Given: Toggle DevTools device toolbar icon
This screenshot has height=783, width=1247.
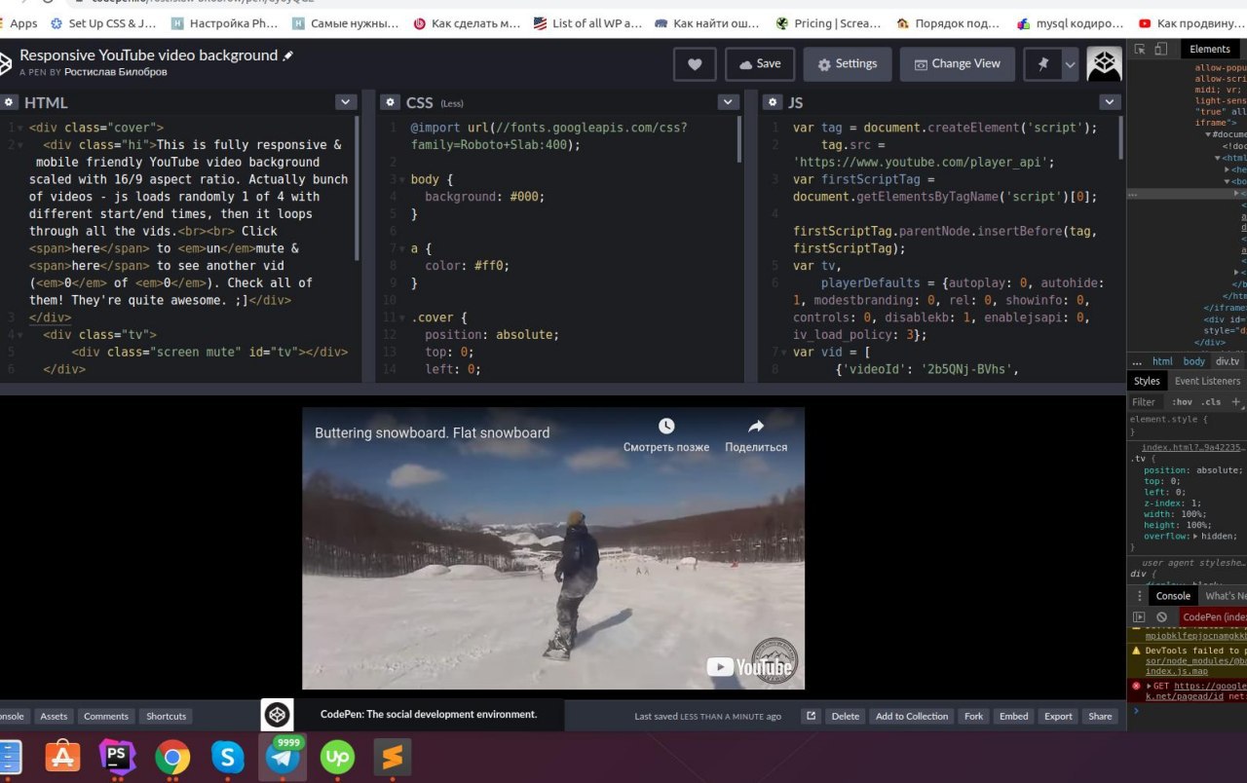Looking at the screenshot, I should pyautogui.click(x=1161, y=49).
